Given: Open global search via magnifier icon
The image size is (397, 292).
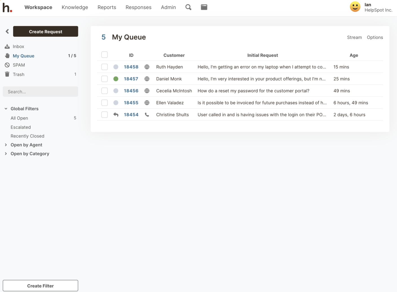Looking at the screenshot, I should click(x=188, y=7).
